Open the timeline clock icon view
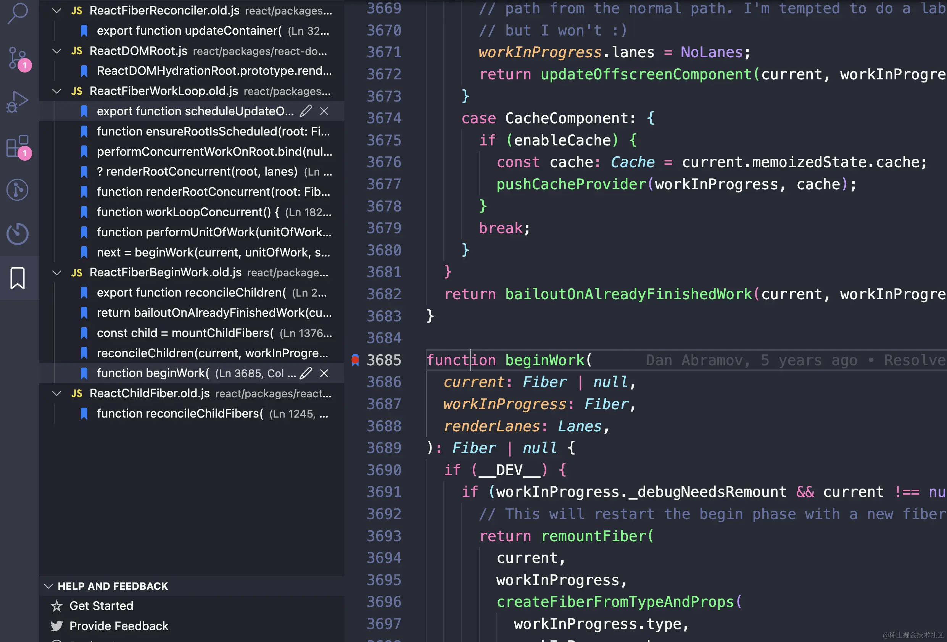The image size is (947, 642). (18, 234)
